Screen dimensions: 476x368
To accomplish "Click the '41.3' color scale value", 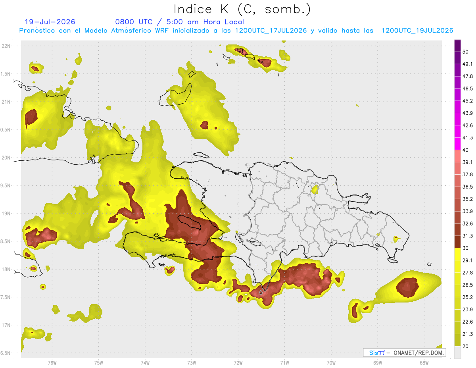I will point(468,138).
